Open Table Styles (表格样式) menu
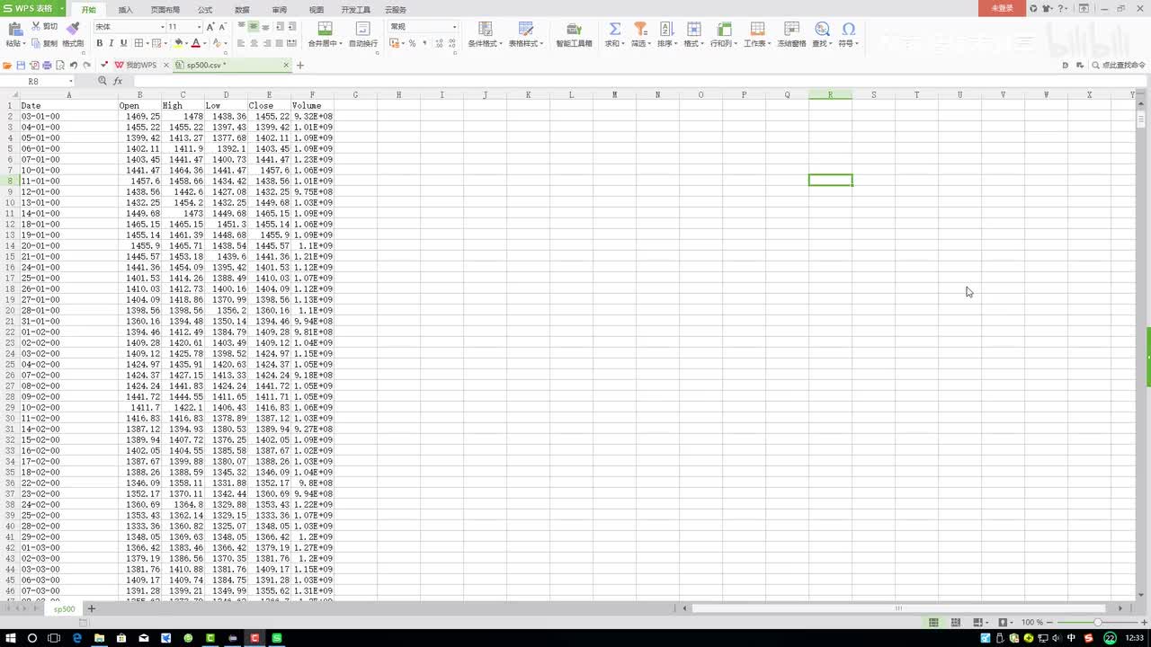 tap(526, 34)
